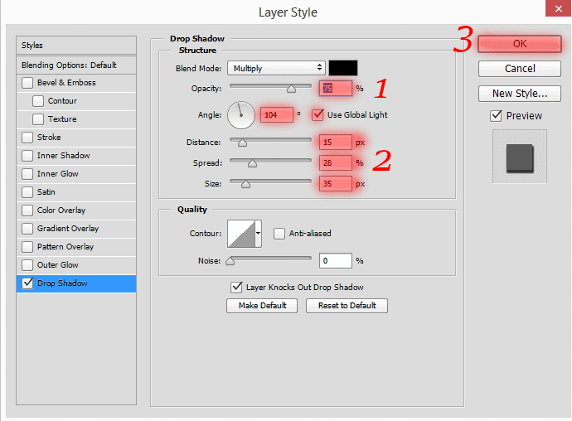Viewport: 572px width, 421px height.
Task: Click the Angle value field showing 104
Action: 277,115
